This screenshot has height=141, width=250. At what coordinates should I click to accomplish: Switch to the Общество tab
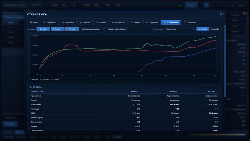pos(118,22)
